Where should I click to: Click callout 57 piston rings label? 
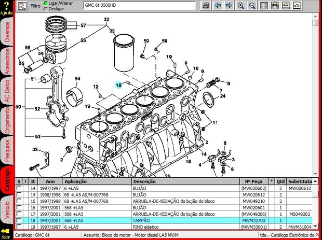(x=83, y=25)
